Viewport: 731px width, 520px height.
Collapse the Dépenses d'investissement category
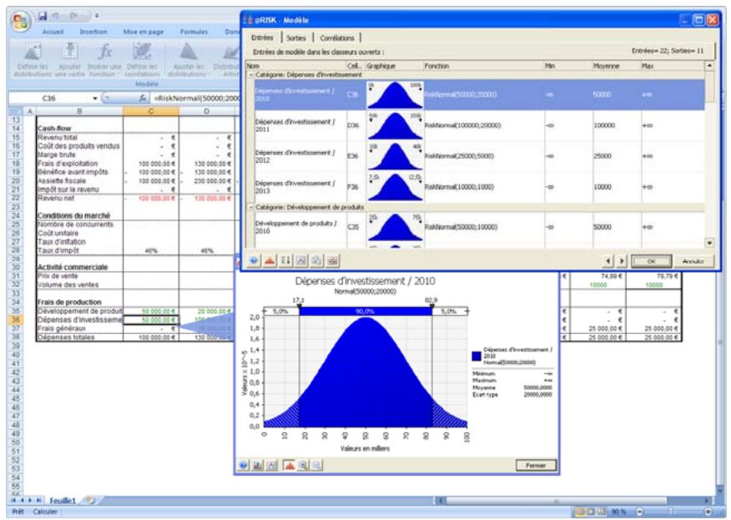click(x=251, y=75)
